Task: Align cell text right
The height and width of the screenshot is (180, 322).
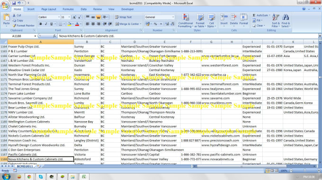Action: click(98, 24)
